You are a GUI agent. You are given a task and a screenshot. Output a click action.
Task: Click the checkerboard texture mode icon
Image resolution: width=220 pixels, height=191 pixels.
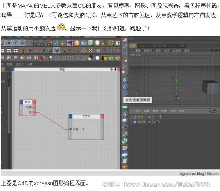(91, 50)
